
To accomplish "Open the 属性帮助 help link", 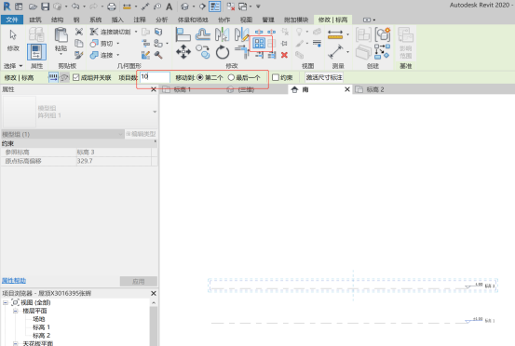I will 14,280.
